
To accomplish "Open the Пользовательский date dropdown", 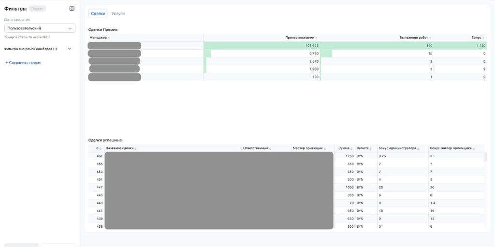I will pyautogui.click(x=40, y=28).
